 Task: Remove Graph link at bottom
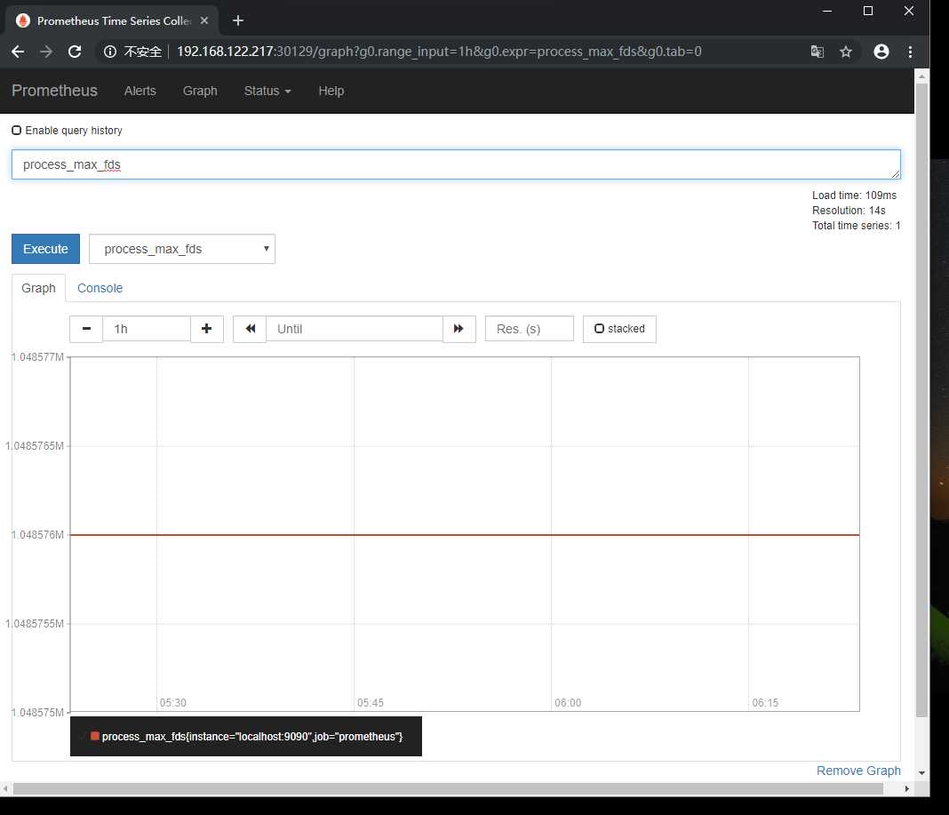coord(858,771)
